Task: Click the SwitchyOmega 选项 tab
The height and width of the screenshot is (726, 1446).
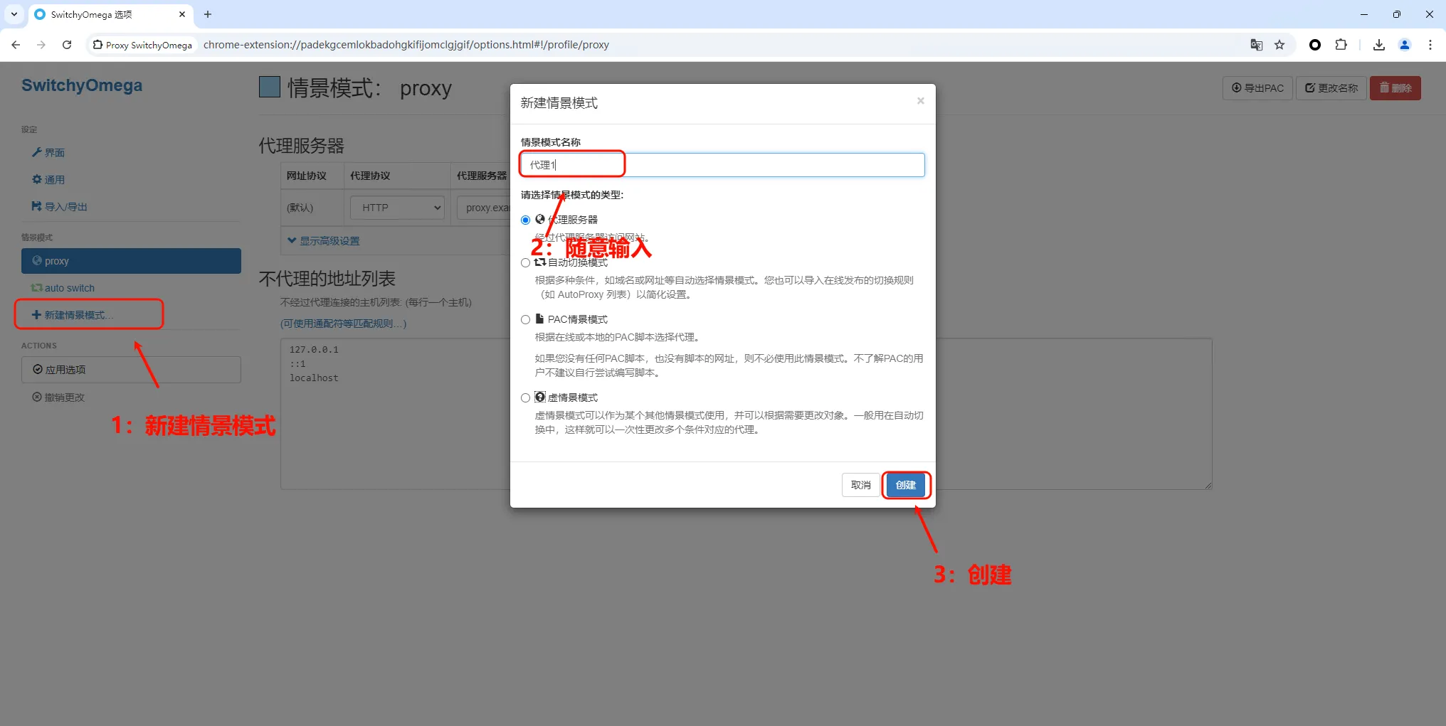Action: click(x=111, y=14)
